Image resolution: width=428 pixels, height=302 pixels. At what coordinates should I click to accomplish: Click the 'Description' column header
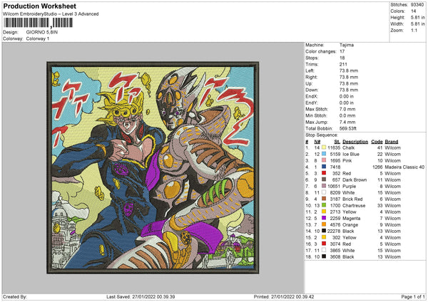click(355, 142)
